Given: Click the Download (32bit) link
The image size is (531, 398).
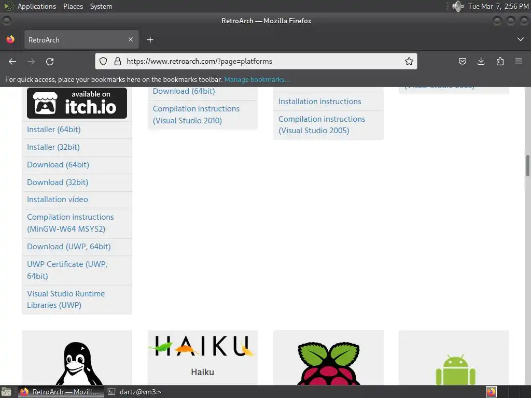Looking at the screenshot, I should [x=58, y=182].
